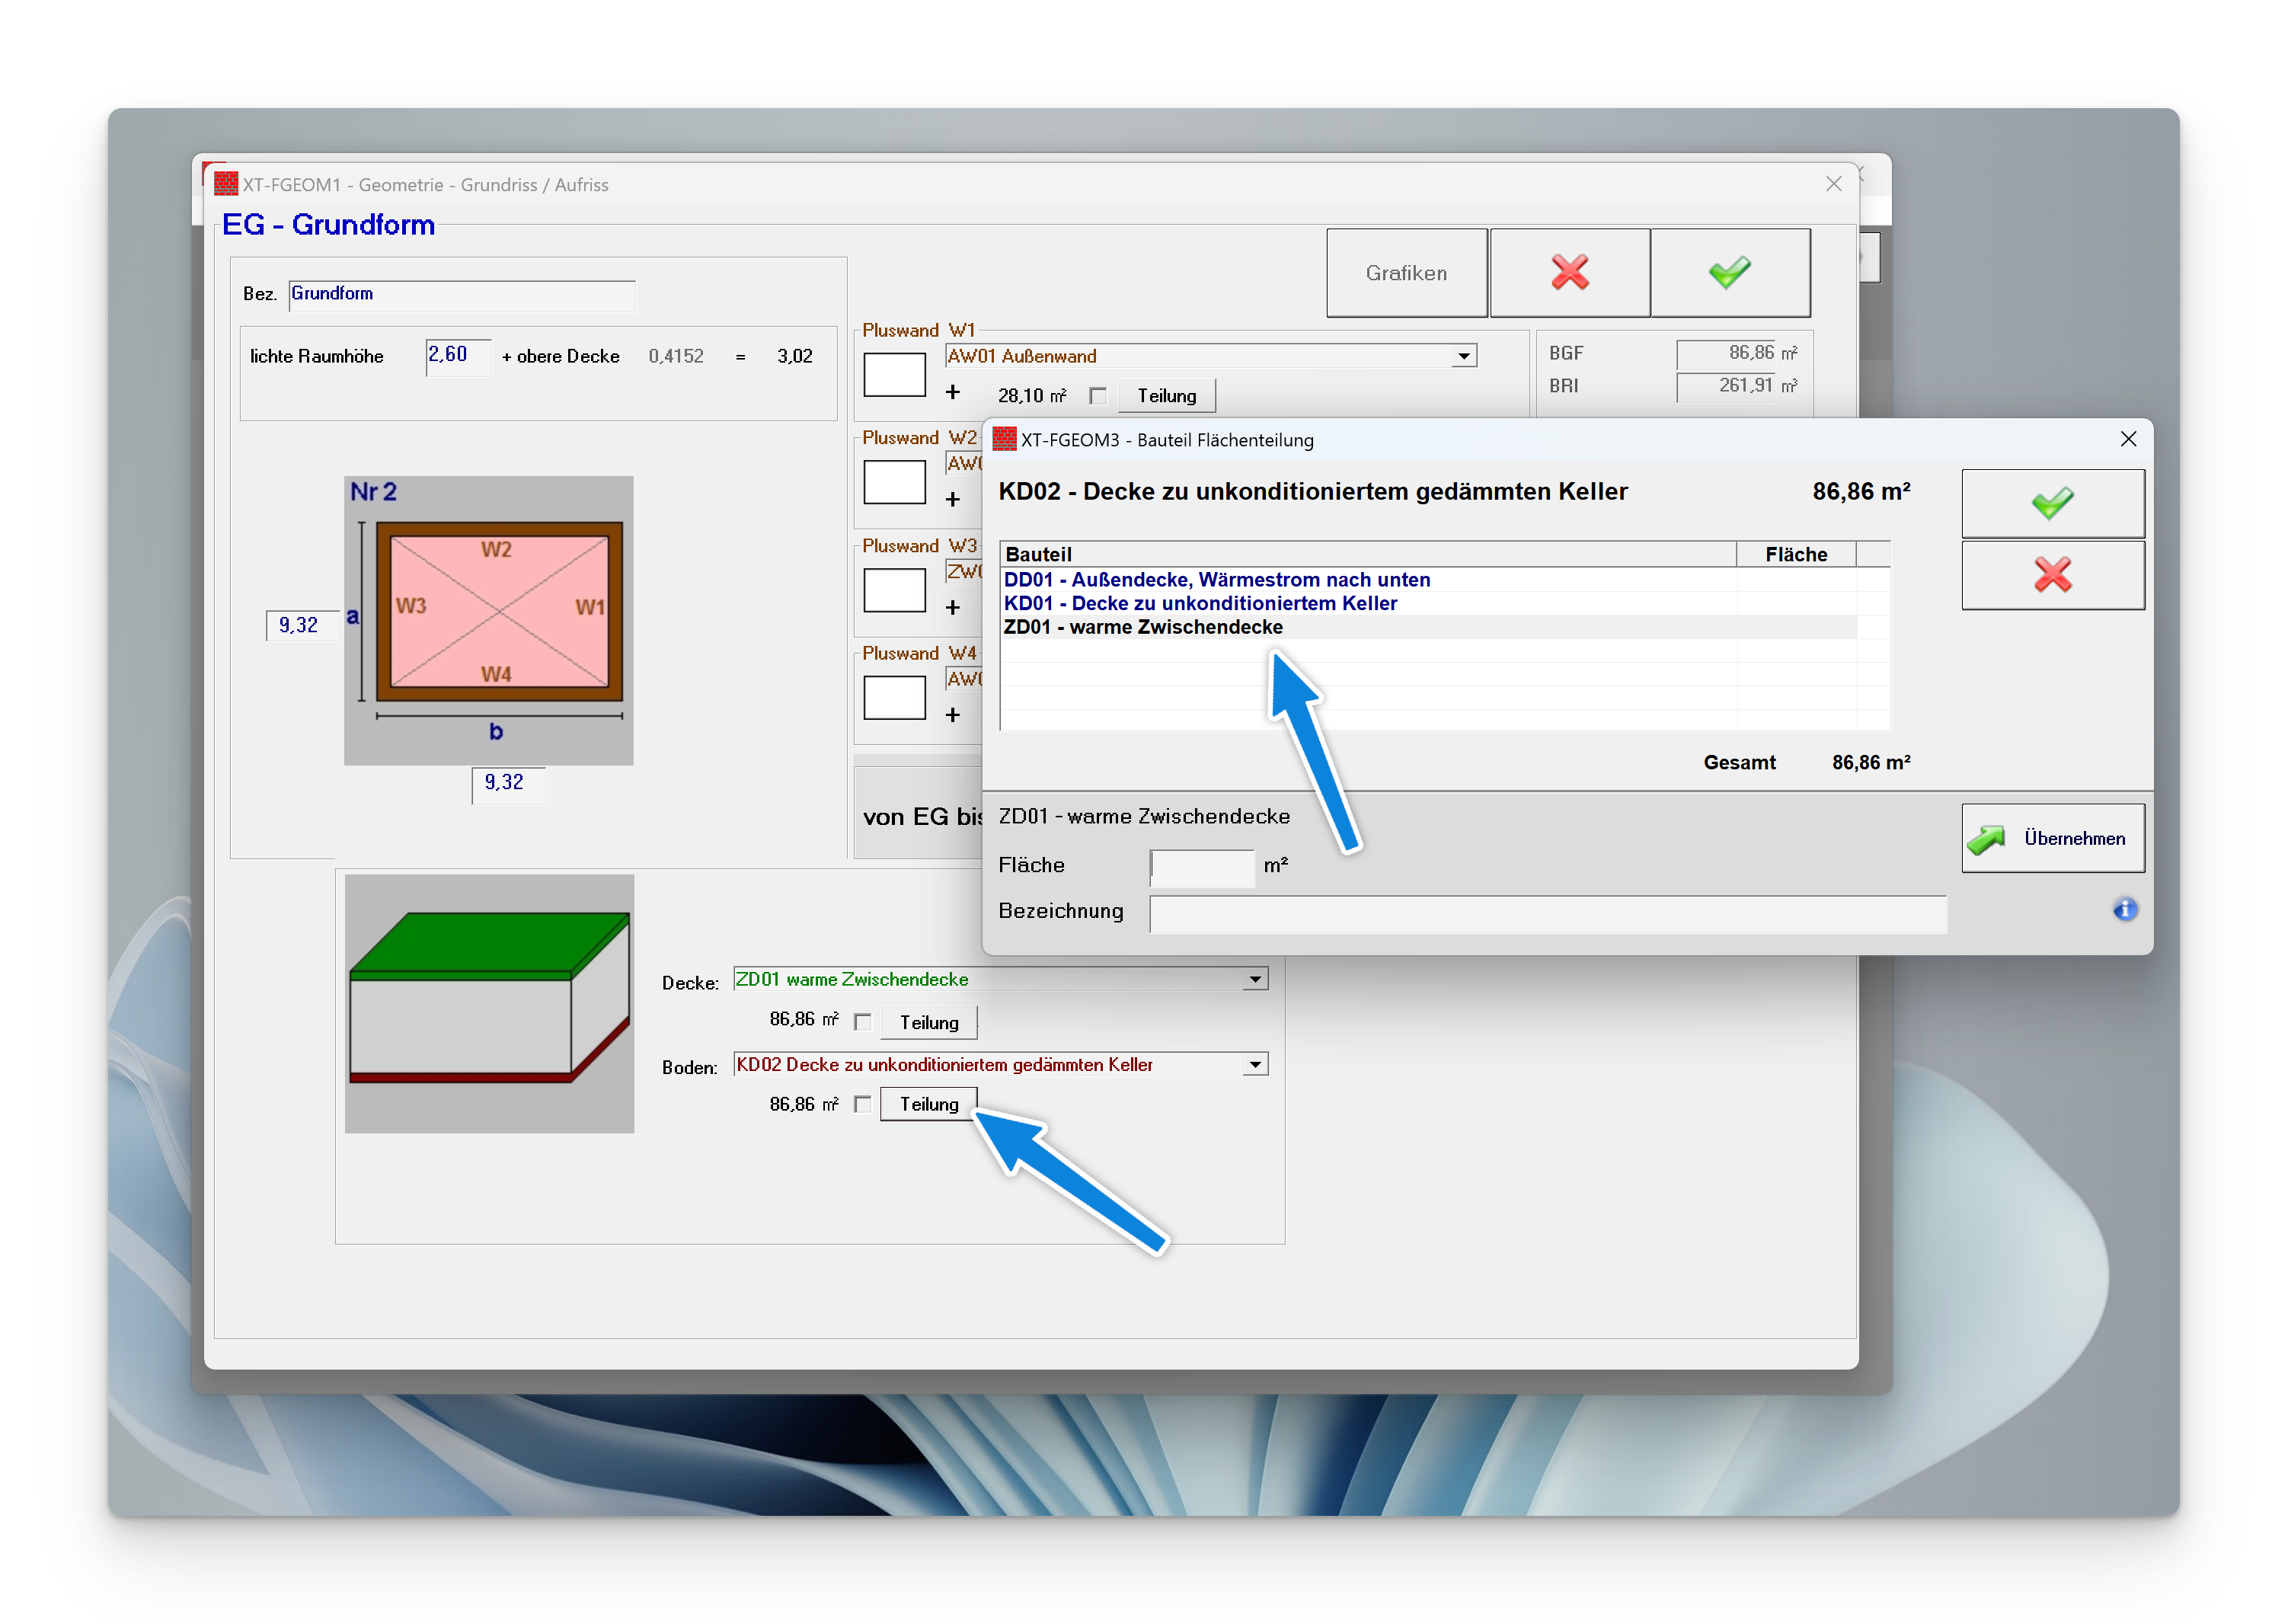The image size is (2288, 1624).
Task: Click the 3D room preview graphic
Action: click(489, 1003)
